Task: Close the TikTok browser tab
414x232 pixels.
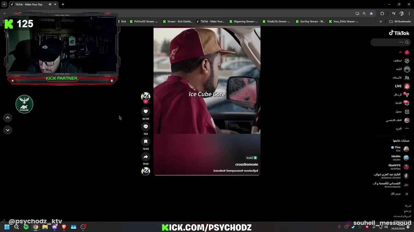Action: (55, 5)
